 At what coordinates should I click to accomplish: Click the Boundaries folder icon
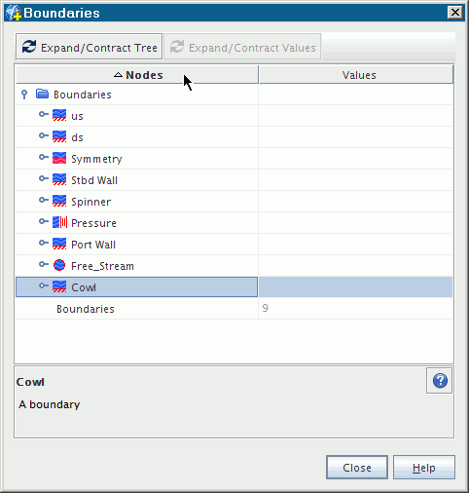(x=42, y=94)
